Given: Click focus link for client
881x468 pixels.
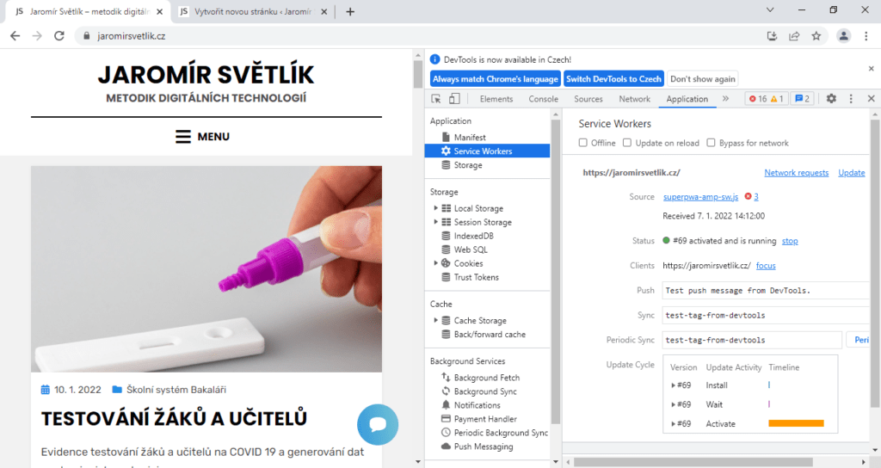Looking at the screenshot, I should pyautogui.click(x=765, y=266).
